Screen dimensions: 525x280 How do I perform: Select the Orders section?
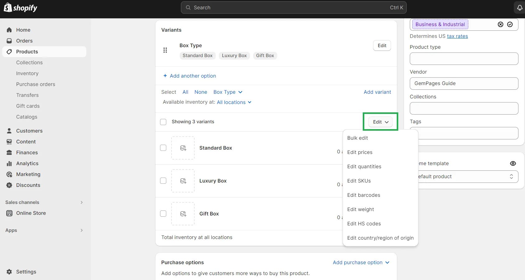coord(24,41)
